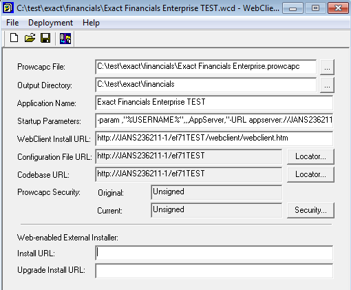
Task: Open the Help menu
Action: [91, 23]
